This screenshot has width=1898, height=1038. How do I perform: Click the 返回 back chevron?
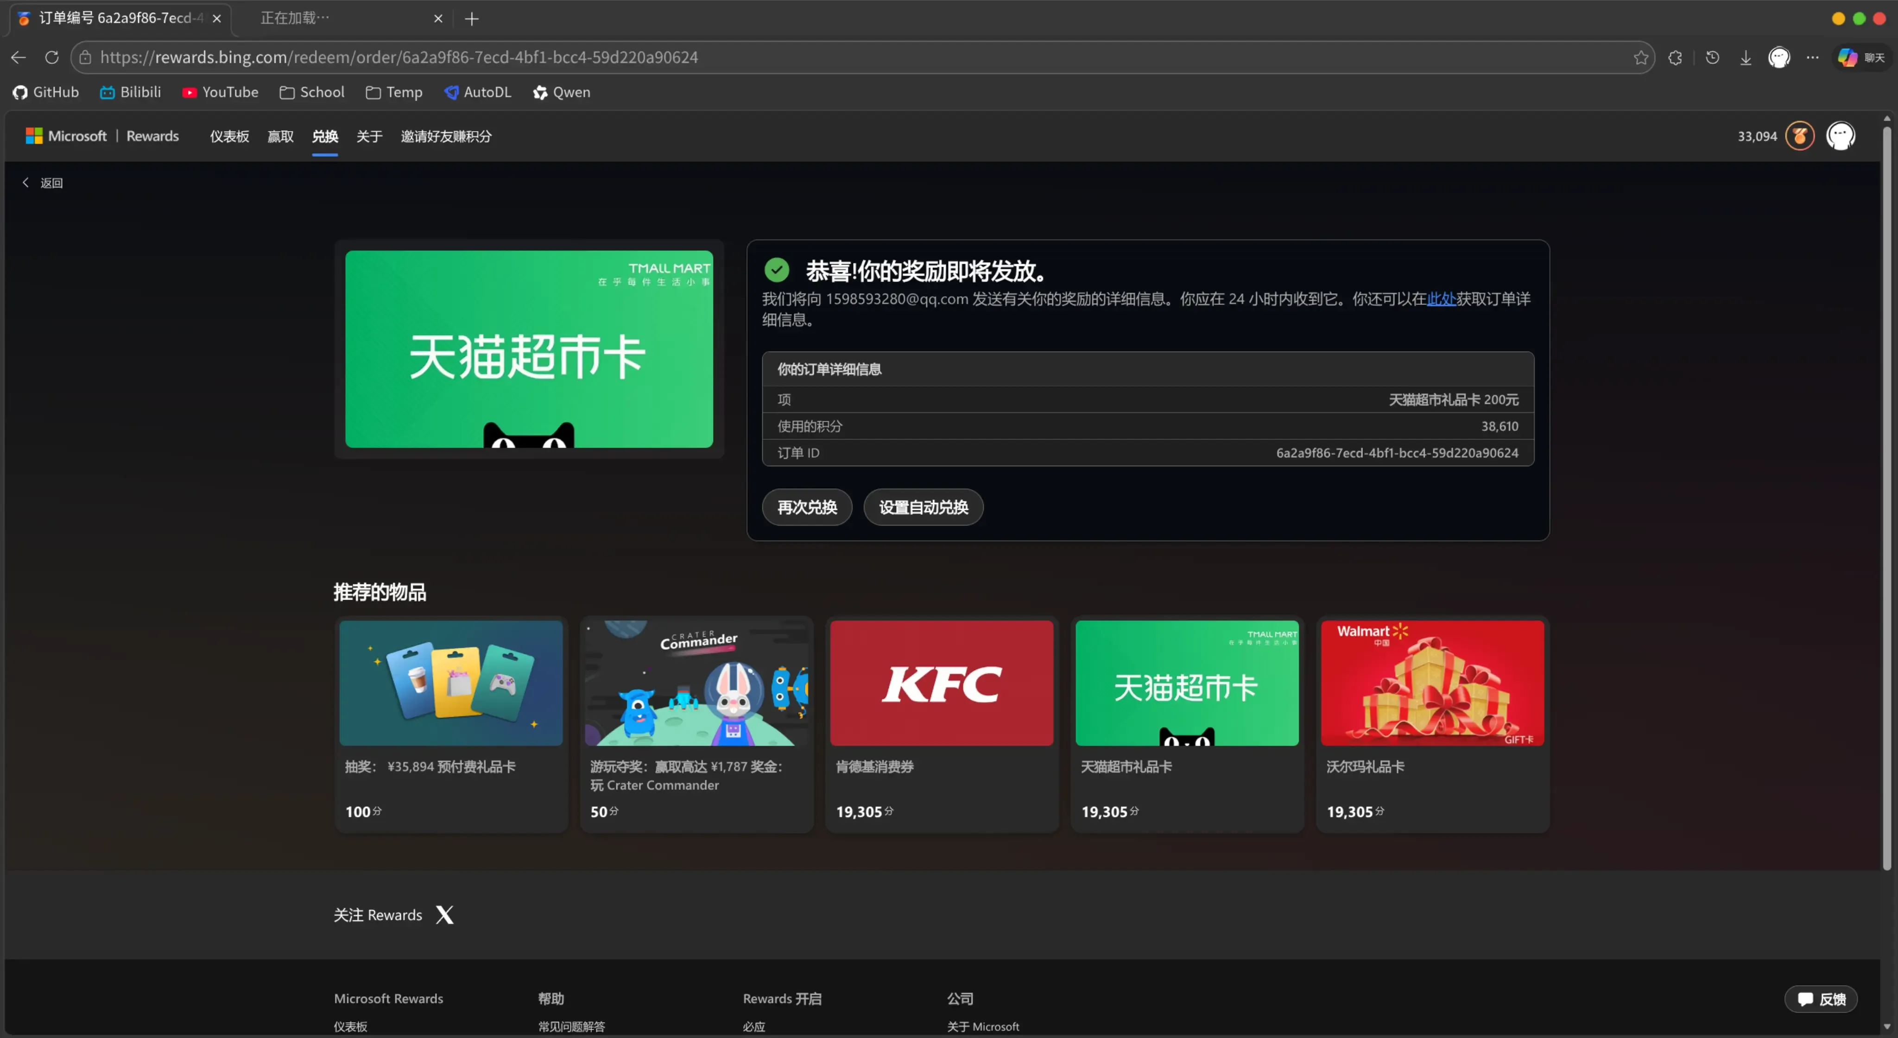26,183
